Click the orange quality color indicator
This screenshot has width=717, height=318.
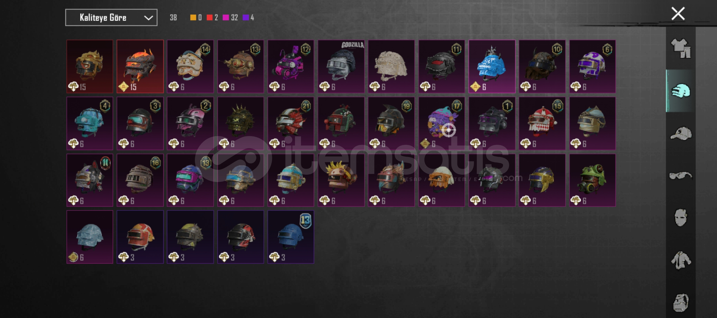(x=193, y=18)
